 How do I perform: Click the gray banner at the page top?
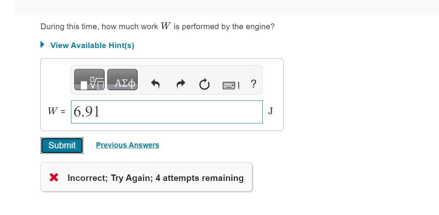point(227,8)
